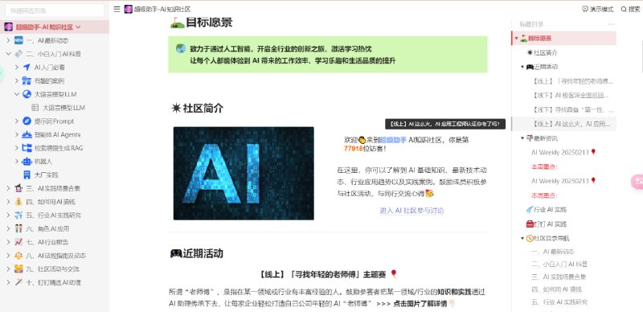Expand 一、AI 最新动态 tree chevron
Image resolution: width=643 pixels, height=312 pixels.
coord(8,40)
